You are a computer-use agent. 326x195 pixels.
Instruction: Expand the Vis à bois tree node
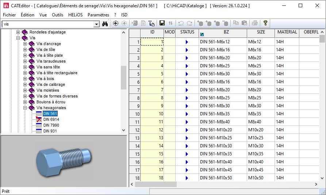(25, 79)
